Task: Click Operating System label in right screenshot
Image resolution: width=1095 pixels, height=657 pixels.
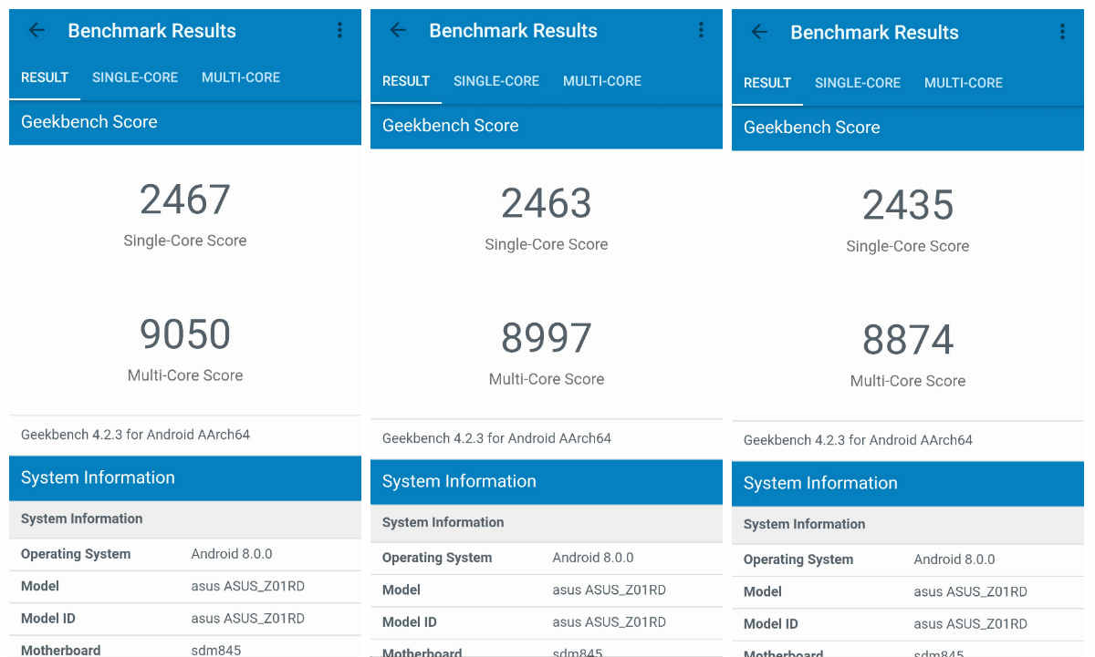Action: 798,559
